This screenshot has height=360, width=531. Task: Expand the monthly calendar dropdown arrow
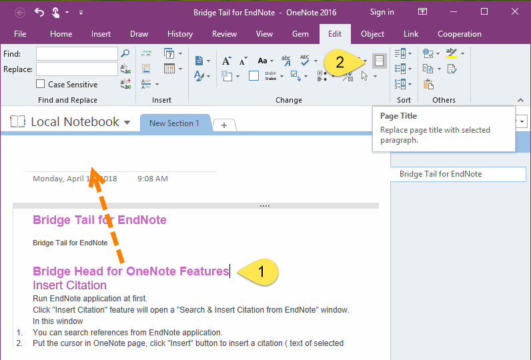[x=181, y=69]
